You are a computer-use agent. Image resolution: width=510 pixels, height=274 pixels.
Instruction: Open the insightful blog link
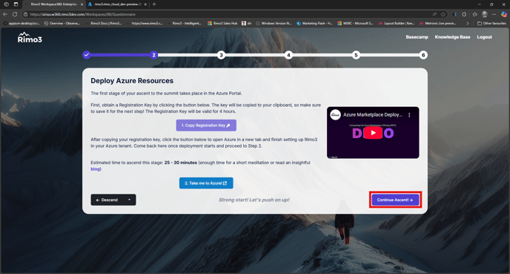(x=96, y=169)
